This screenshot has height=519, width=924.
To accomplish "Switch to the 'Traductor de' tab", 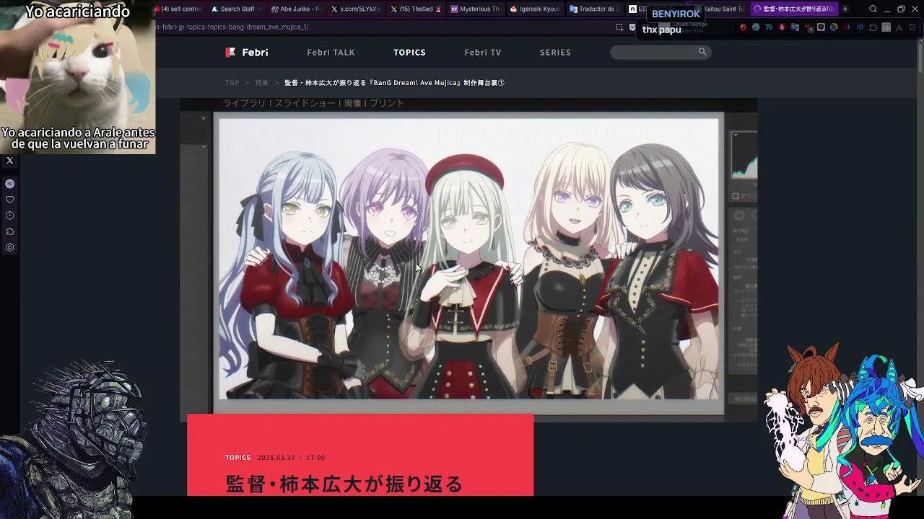I will (x=595, y=9).
